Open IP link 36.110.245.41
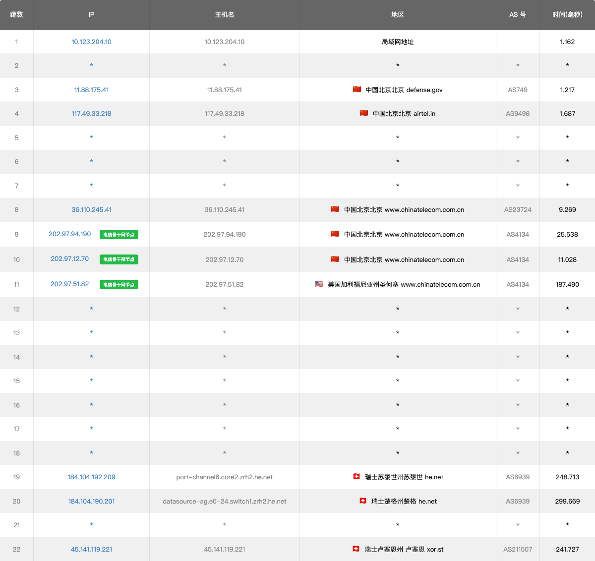This screenshot has width=595, height=561. point(91,210)
